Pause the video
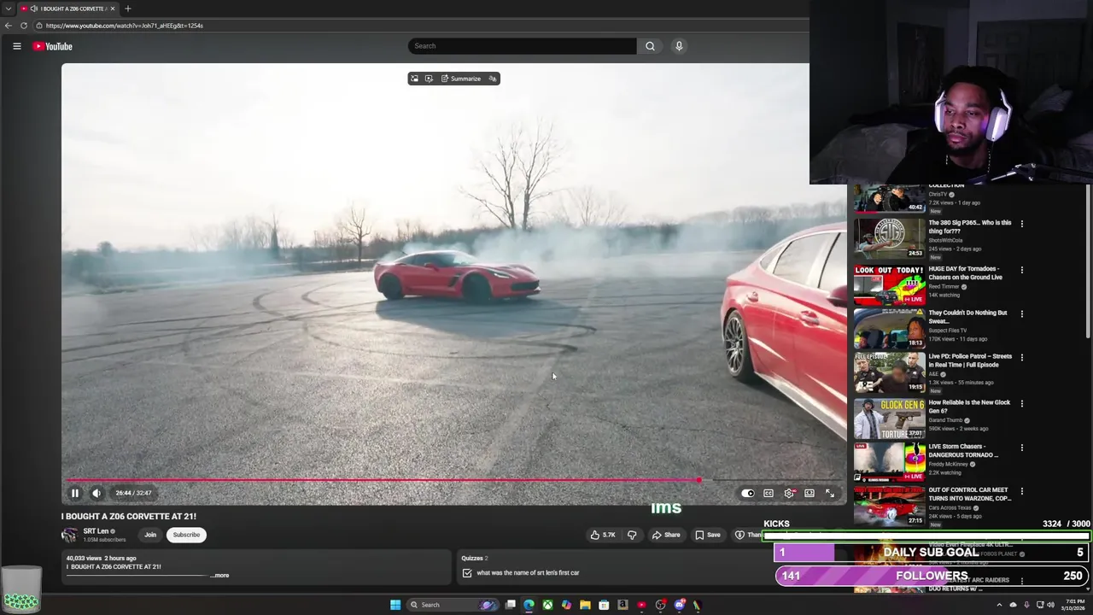1093x615 pixels. pos(75,493)
